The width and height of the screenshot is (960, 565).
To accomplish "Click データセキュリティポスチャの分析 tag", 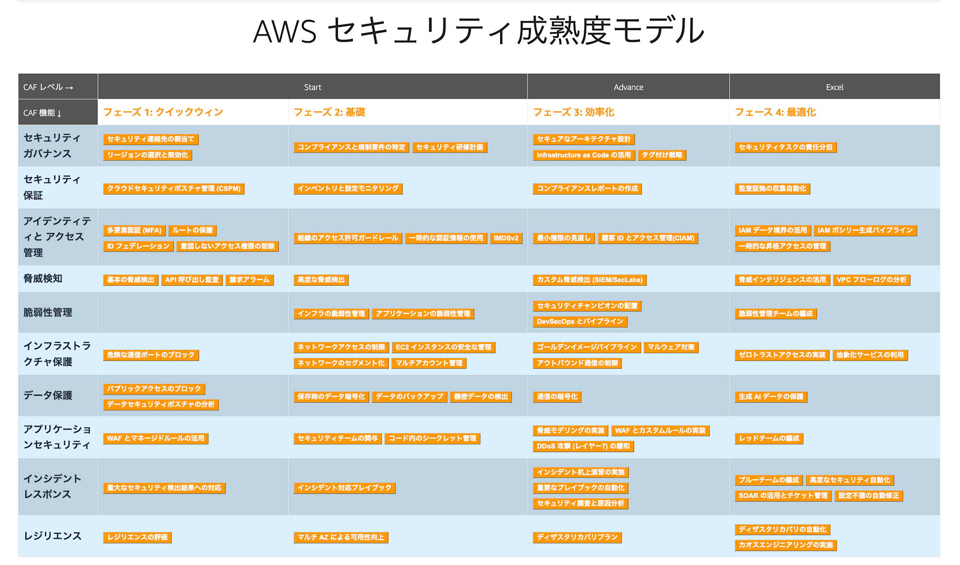I will (161, 405).
